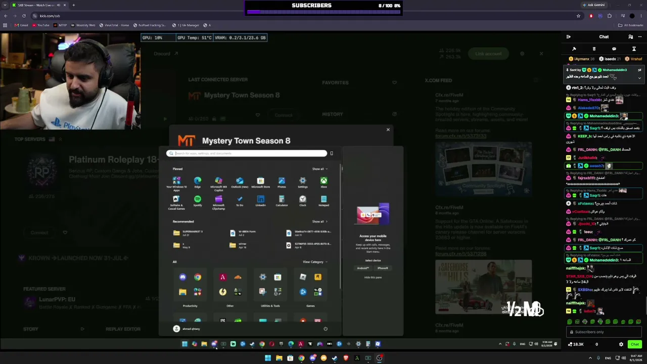The width and height of the screenshot is (647, 364).
Task: Launch the Calculator pinned app
Action: pyautogui.click(x=282, y=201)
